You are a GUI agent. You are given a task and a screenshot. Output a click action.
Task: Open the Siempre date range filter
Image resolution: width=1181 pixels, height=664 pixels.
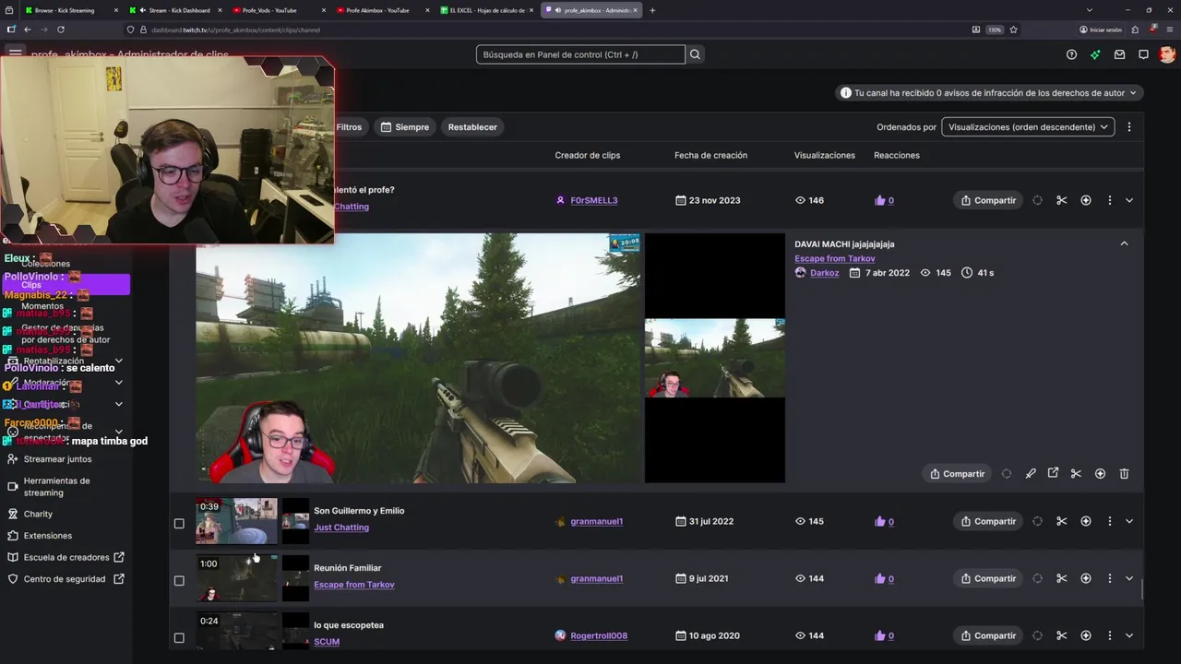[405, 126]
